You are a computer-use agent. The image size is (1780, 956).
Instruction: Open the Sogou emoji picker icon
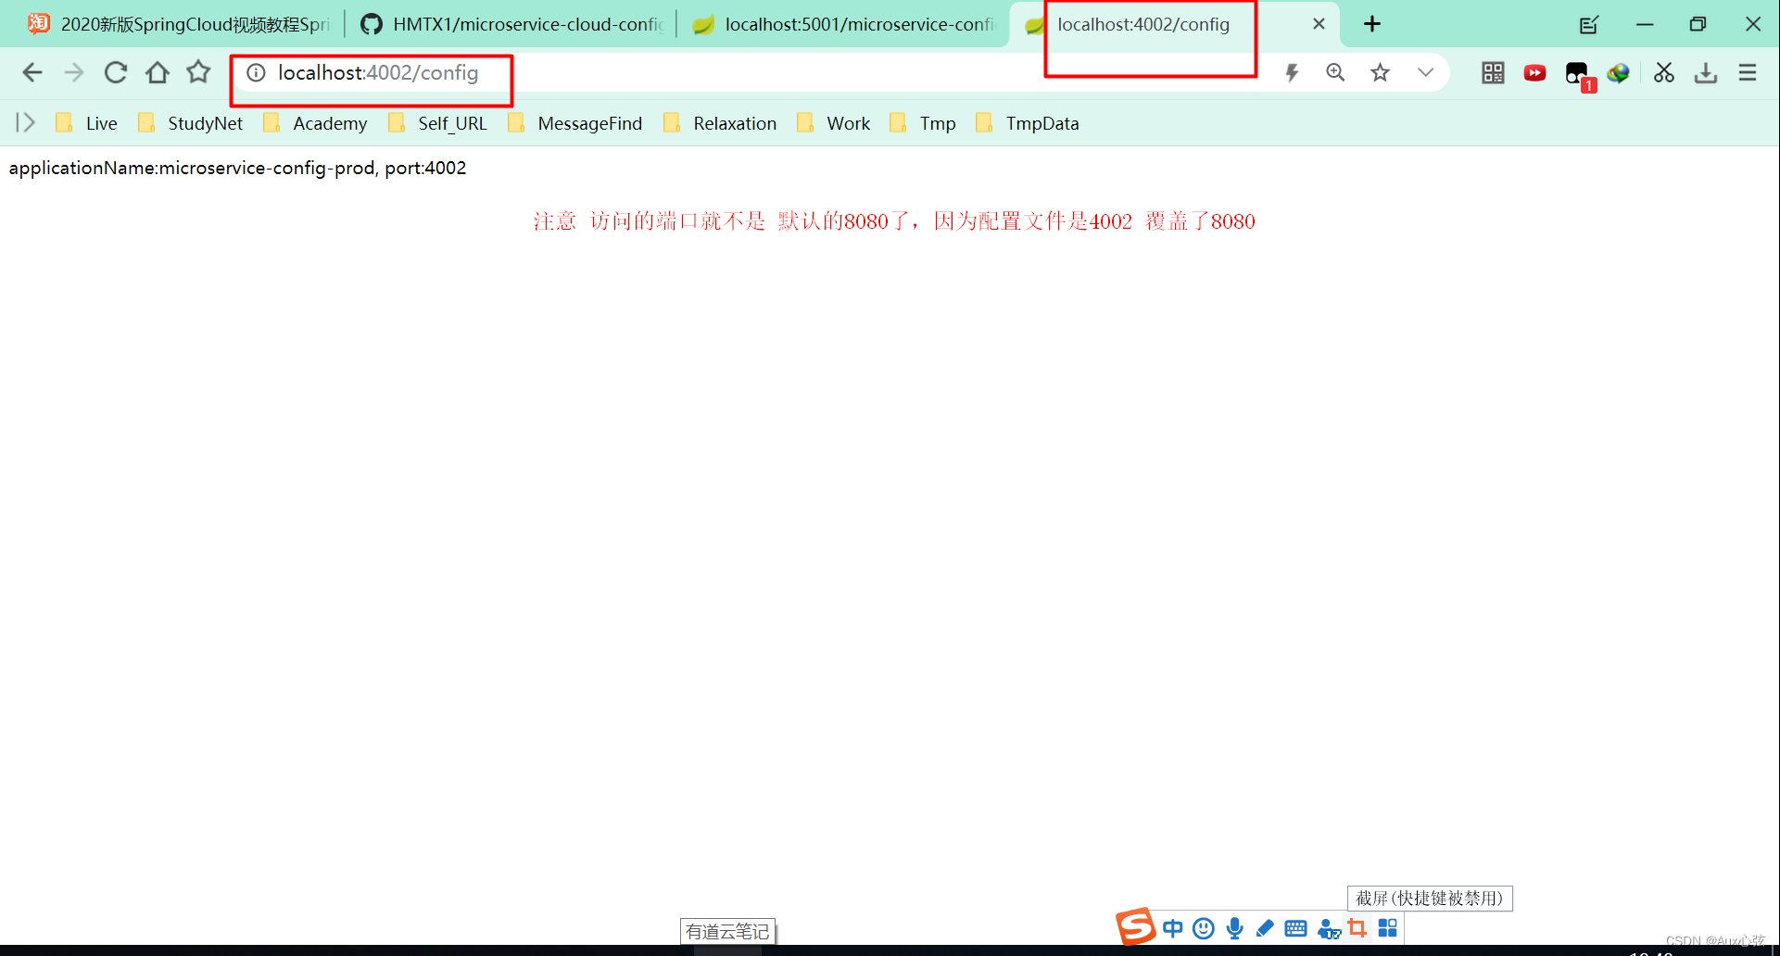[x=1203, y=927]
